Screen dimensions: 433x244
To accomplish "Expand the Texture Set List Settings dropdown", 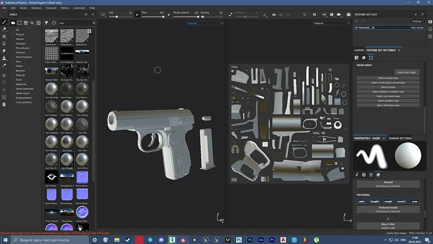I will pos(418,21).
